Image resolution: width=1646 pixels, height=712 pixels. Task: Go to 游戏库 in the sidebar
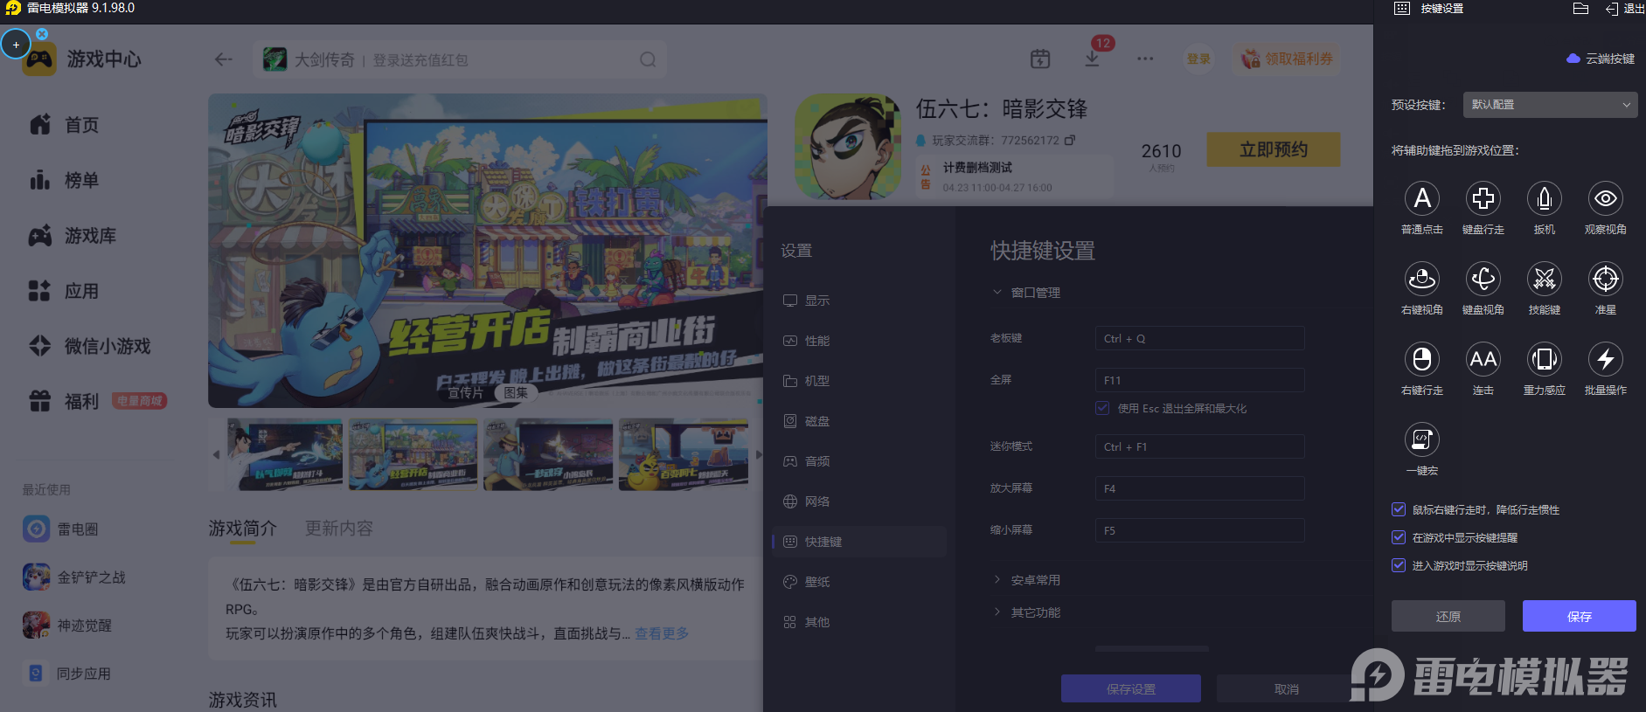tap(73, 236)
